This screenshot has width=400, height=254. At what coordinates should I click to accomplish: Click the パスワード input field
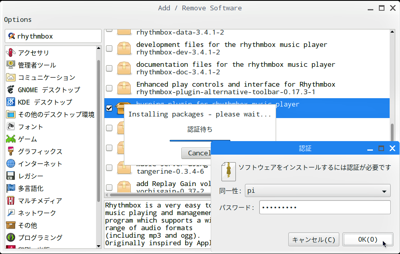[x=325, y=207]
